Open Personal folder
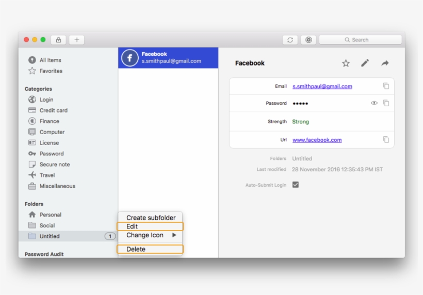 click(51, 215)
